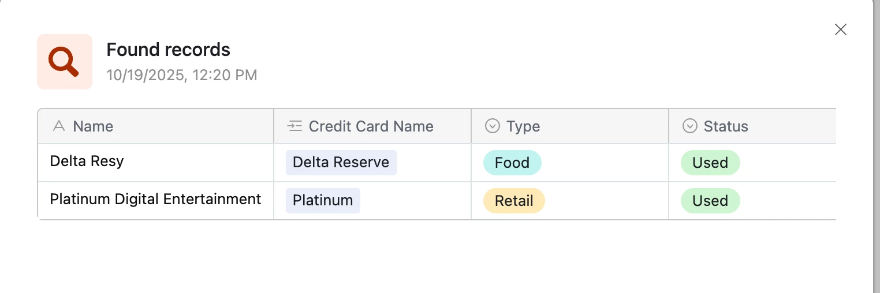Open the Delta Resy record
Viewport: 880px width, 293px height.
(x=87, y=161)
